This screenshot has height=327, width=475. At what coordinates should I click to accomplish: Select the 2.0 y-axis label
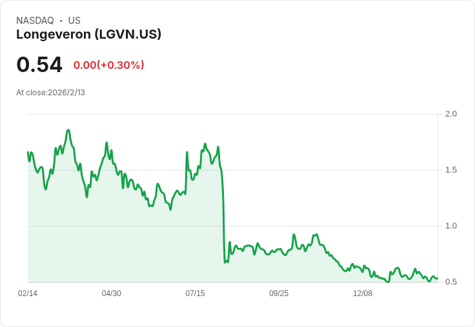450,114
